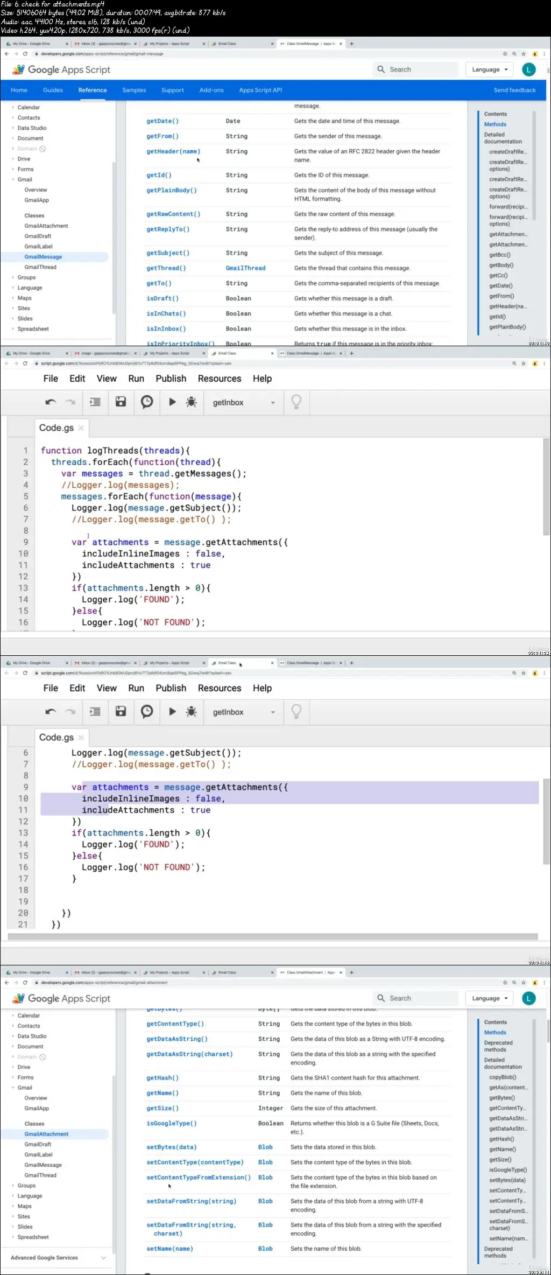Select Reference tab in top frame's blue navigation bar

click(93, 90)
